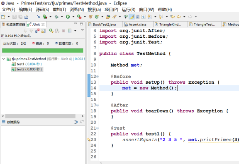
Task: Open the Debug configurations dropdown arrow
Action: click(x=62, y=17)
